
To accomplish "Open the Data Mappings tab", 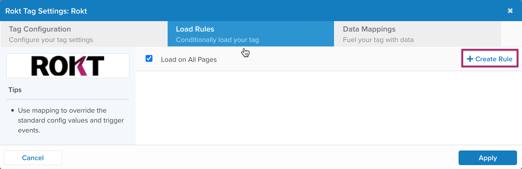I will pos(418,34).
